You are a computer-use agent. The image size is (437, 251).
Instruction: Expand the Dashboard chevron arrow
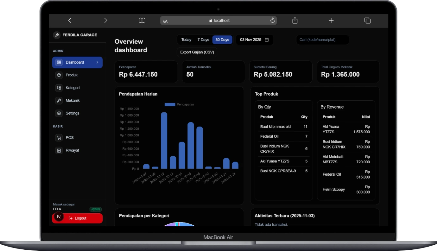(97, 62)
